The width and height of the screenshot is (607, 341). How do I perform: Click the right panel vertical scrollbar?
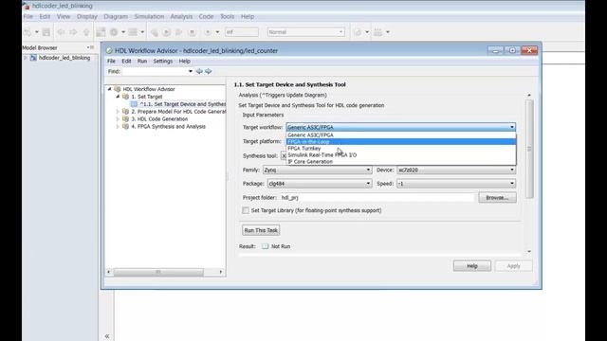[529, 149]
